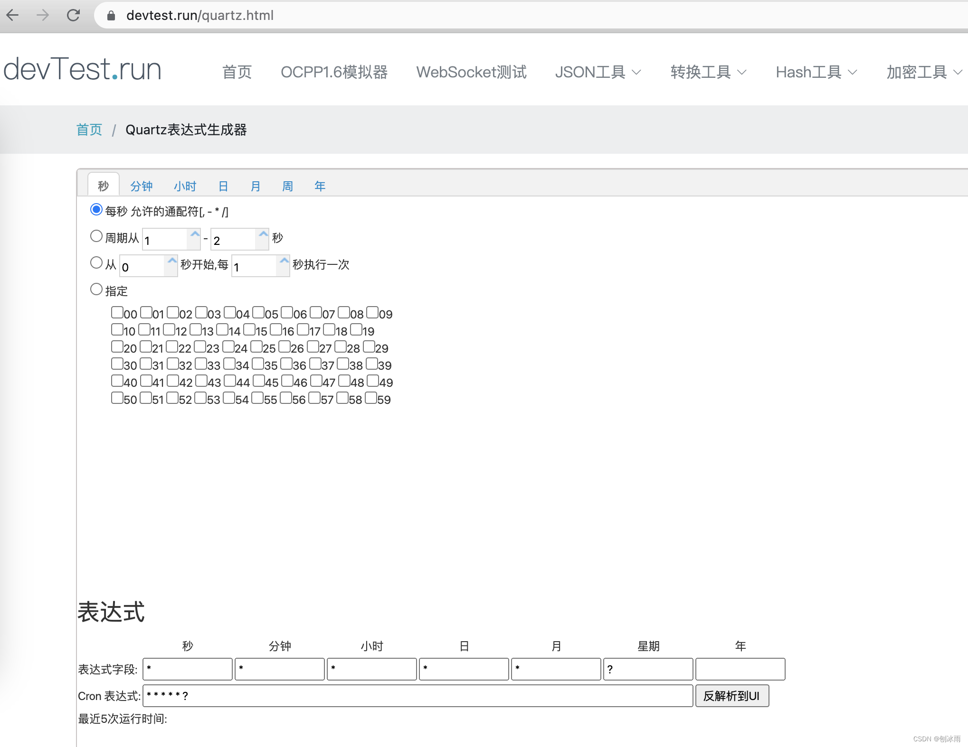
Task: Switch to the 日 tab
Action: (x=223, y=186)
